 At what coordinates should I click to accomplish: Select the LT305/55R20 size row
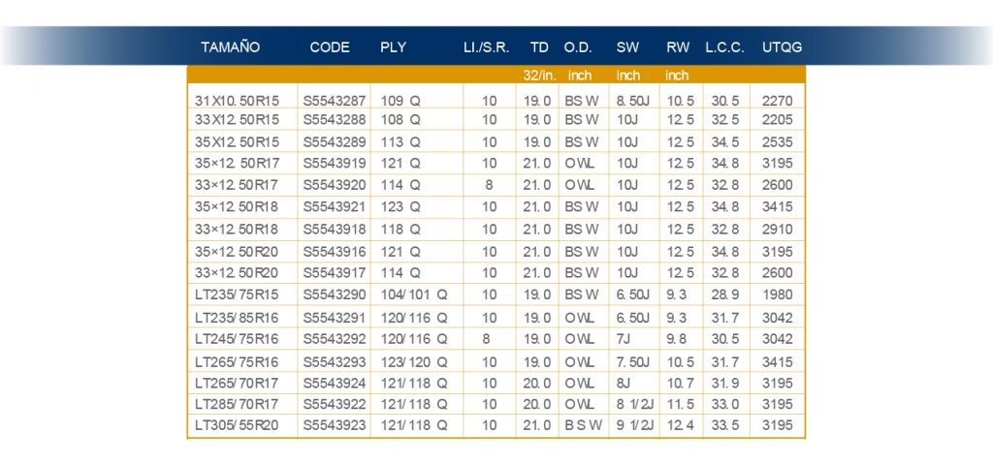[237, 424]
